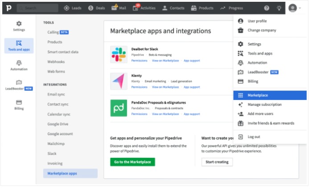This screenshot has width=312, height=190.
Task: Choose Add more users in the menu
Action: 270,114
